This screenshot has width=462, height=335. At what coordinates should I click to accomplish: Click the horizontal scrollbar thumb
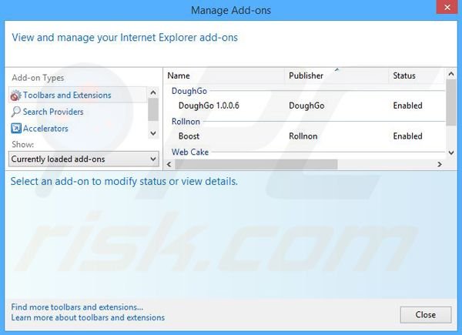(256, 164)
